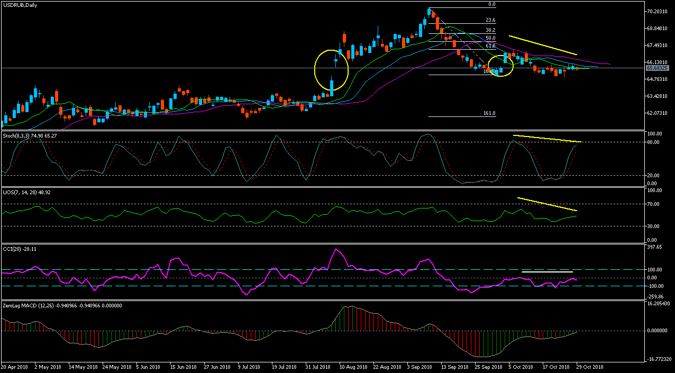Click the 64.78310 price axis value
Image resolution: width=675 pixels, height=373 pixels.
pos(657,79)
